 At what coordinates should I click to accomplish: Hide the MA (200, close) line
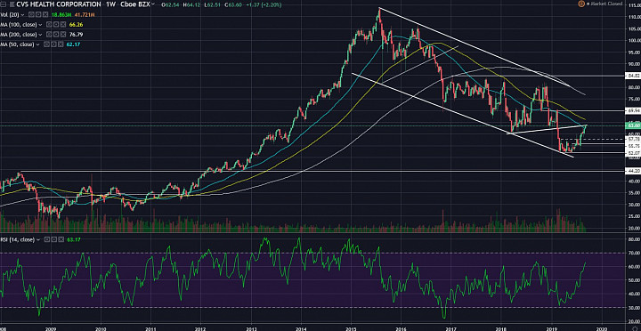(49, 35)
